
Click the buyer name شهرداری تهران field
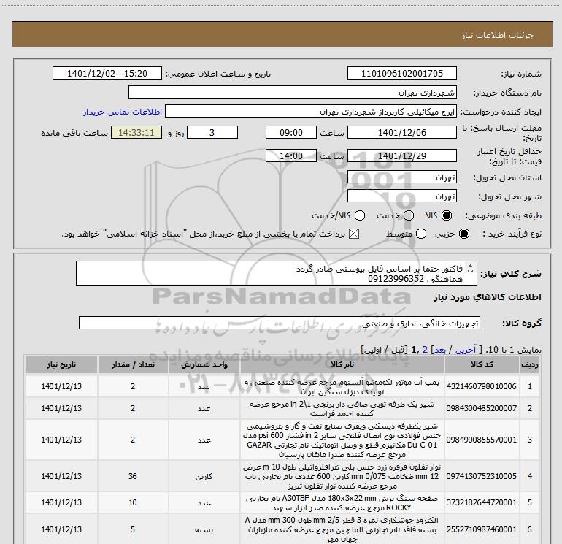[293, 92]
